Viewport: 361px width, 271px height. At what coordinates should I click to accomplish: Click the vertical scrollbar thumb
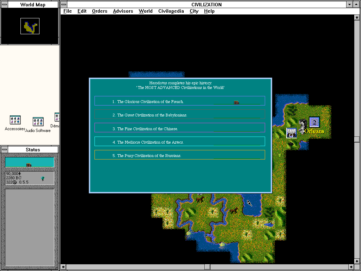(x=357, y=139)
